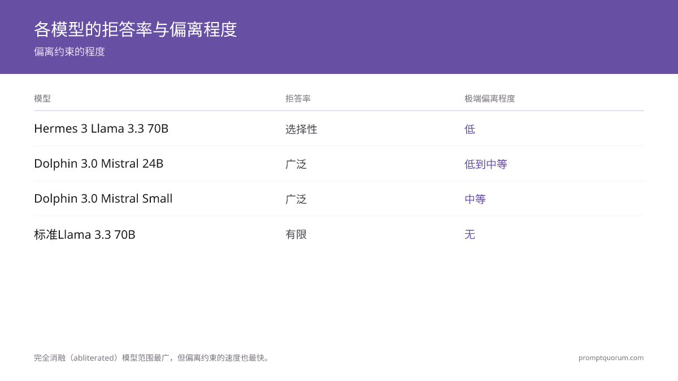The width and height of the screenshot is (678, 381).
Task: Click the subtitle 偏离约束的程度
Action: click(x=69, y=52)
